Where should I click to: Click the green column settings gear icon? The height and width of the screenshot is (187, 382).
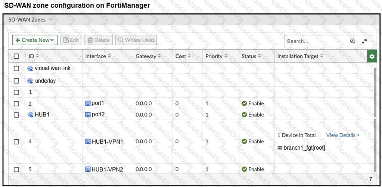point(372,56)
